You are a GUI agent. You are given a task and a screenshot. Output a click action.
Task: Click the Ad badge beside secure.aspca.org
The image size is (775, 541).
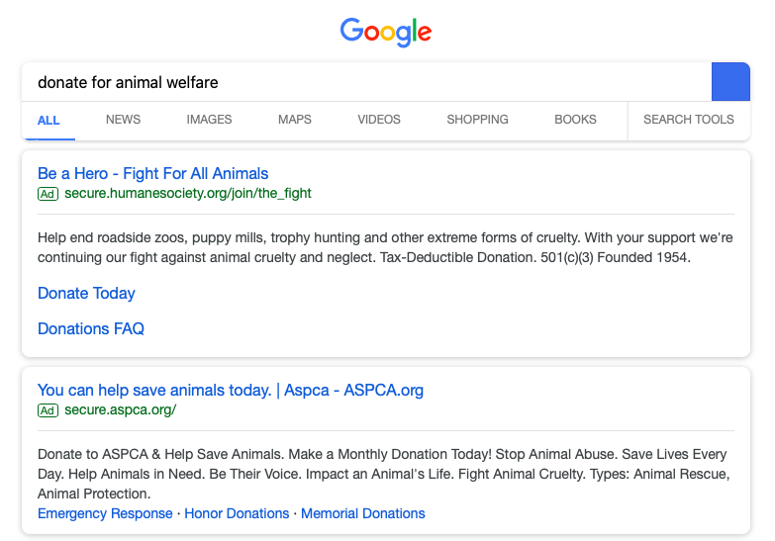(48, 410)
